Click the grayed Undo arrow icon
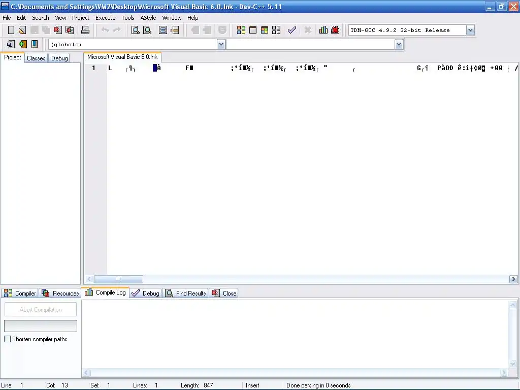 pos(105,30)
